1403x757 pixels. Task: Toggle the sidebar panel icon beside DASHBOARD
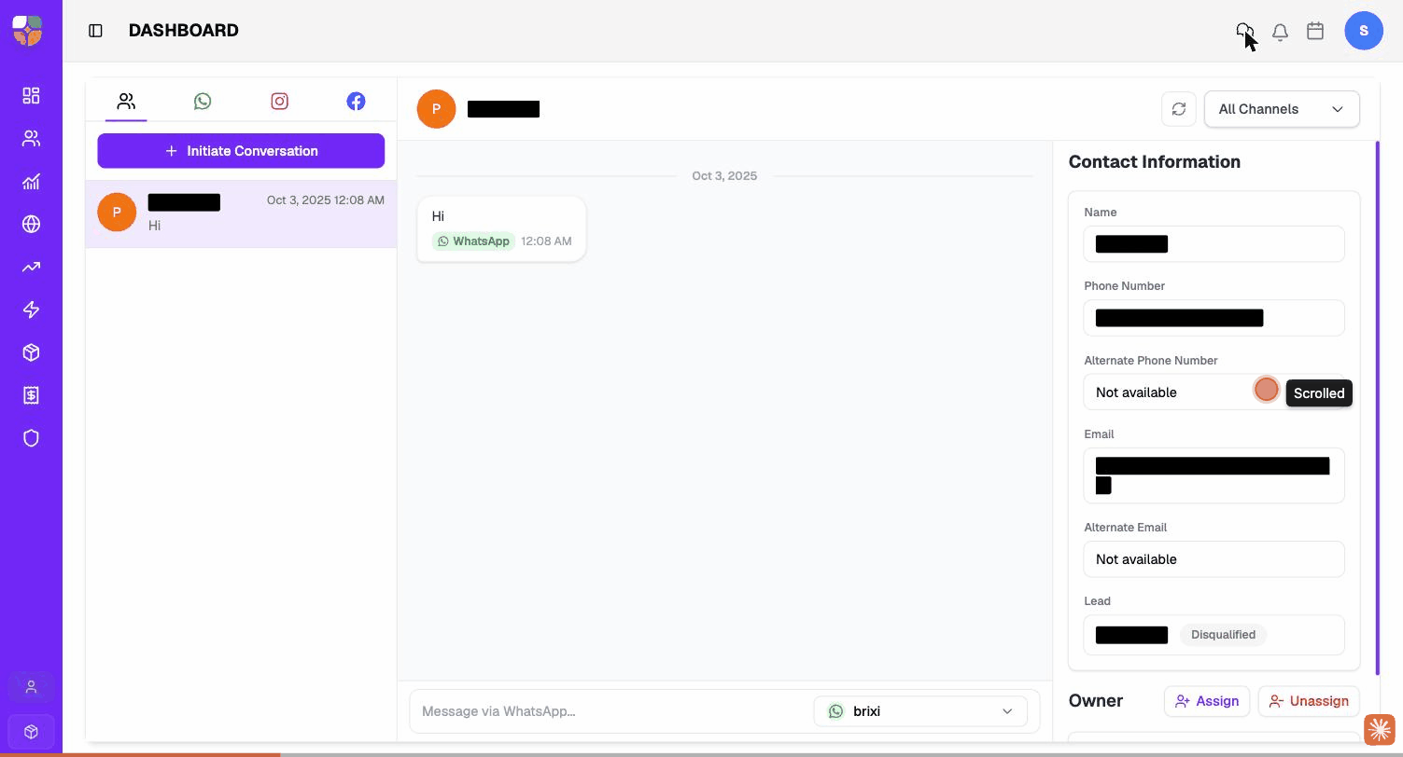[95, 31]
